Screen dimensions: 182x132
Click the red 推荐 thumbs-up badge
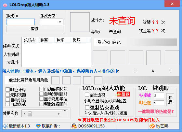tap(123, 94)
